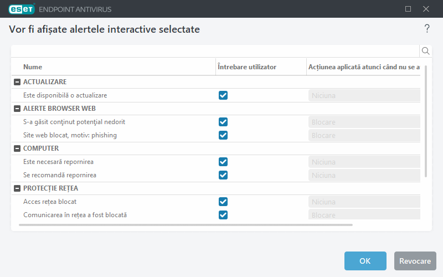The height and width of the screenshot is (277, 443).
Task: Sort by the Nume column header
Action: 33,67
